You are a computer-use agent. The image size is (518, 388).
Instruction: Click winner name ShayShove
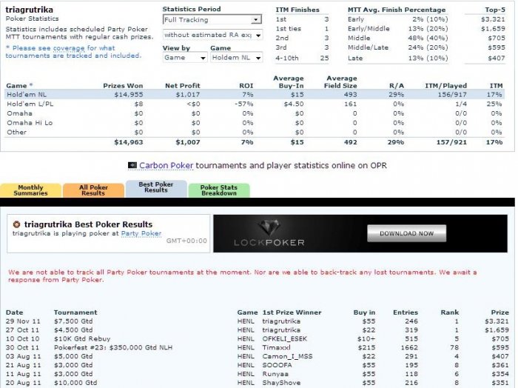pos(281,383)
